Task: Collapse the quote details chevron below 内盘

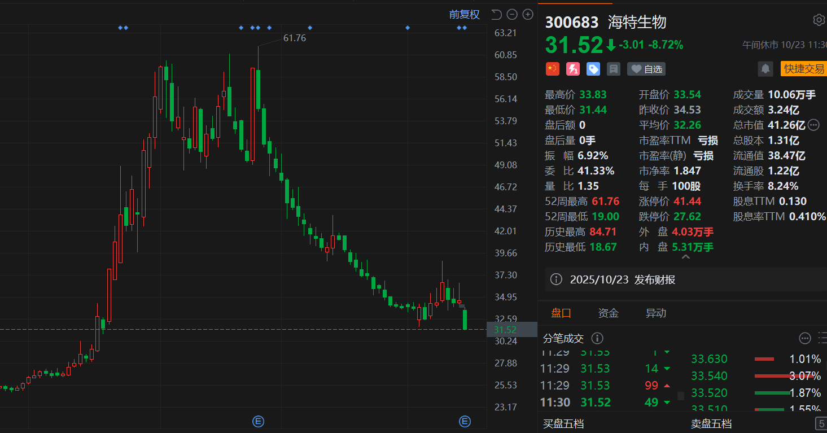Action: [x=686, y=257]
